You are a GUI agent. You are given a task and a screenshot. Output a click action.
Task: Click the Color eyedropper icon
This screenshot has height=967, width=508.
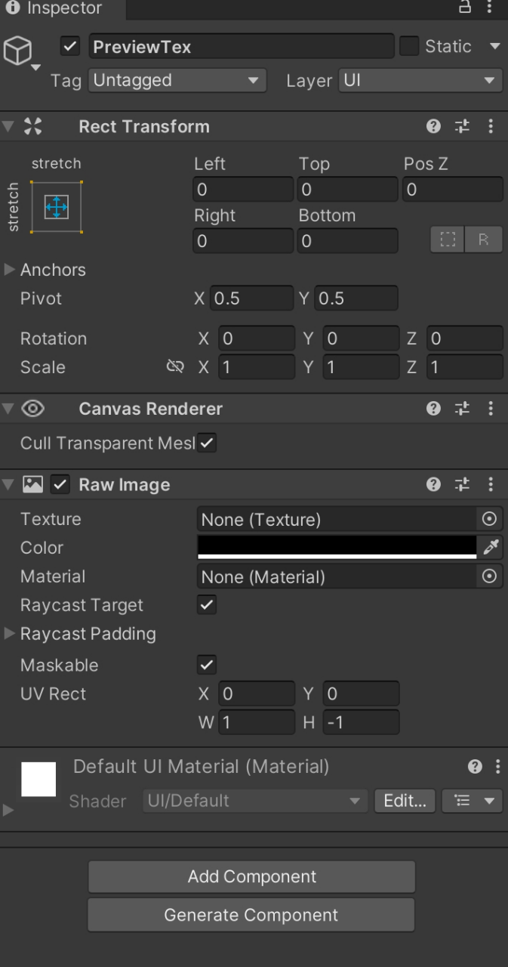[491, 548]
